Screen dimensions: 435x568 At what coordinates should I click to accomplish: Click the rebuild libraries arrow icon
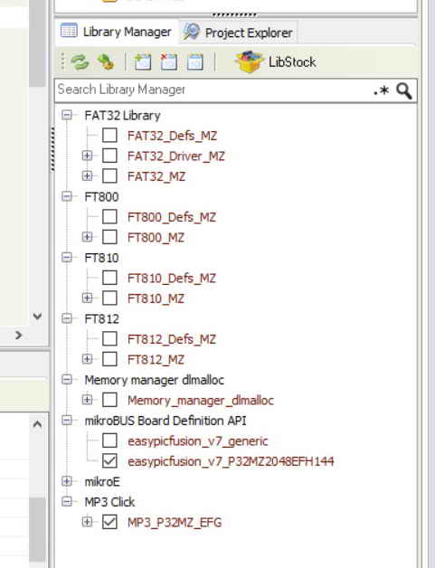click(106, 62)
